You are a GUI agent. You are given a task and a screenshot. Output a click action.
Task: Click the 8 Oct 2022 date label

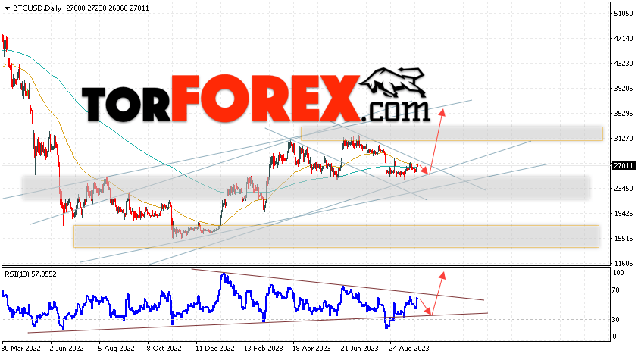click(164, 349)
